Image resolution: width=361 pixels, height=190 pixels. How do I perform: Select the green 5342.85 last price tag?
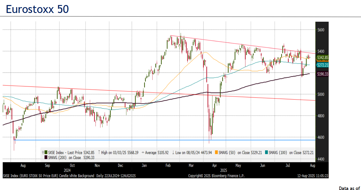[322, 57]
